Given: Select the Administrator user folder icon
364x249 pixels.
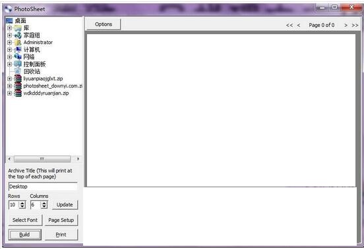Looking at the screenshot, I should (18, 43).
